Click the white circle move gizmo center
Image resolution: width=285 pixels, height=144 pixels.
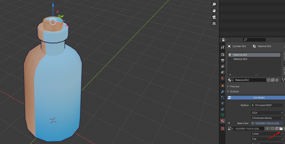tap(53, 22)
